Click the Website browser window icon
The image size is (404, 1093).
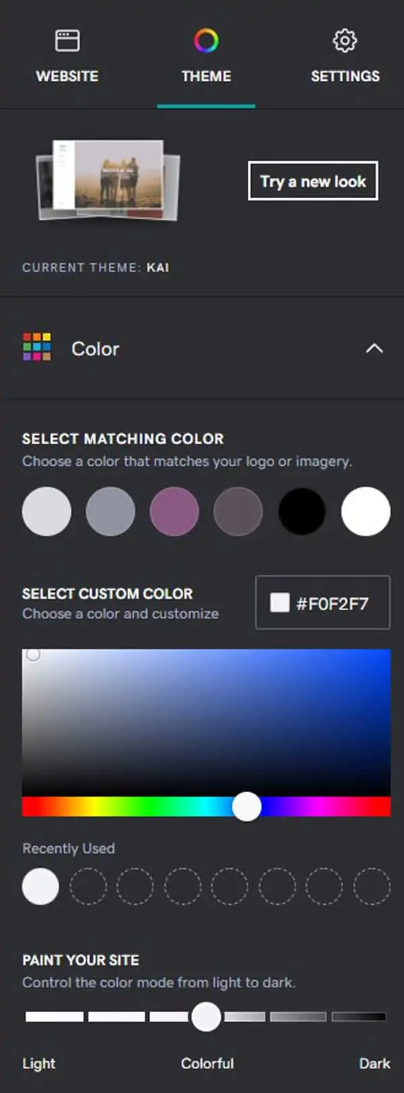(x=67, y=40)
